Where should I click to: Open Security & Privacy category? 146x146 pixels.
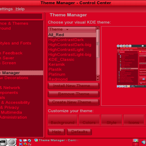[x=9, y=108]
